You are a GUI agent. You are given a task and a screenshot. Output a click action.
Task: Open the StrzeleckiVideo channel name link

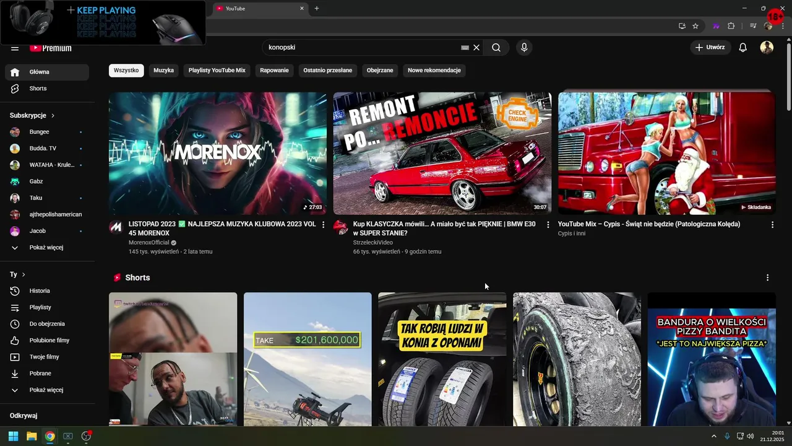click(x=372, y=243)
